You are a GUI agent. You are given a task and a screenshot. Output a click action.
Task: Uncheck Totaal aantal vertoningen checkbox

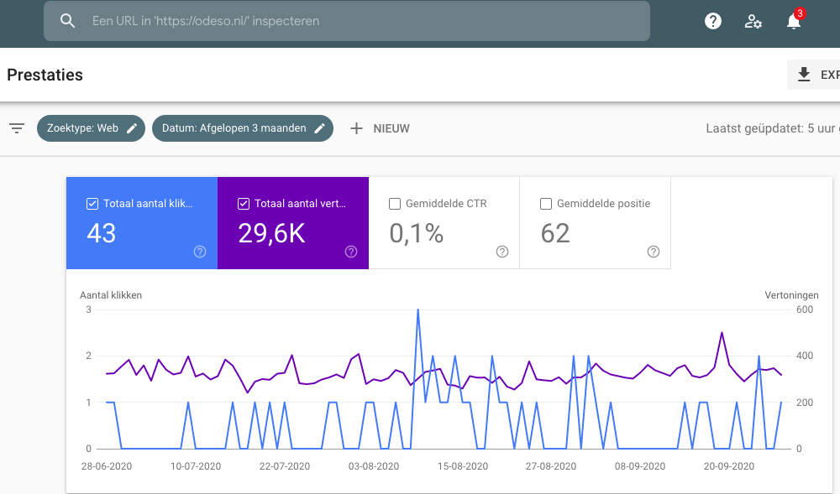coord(244,204)
